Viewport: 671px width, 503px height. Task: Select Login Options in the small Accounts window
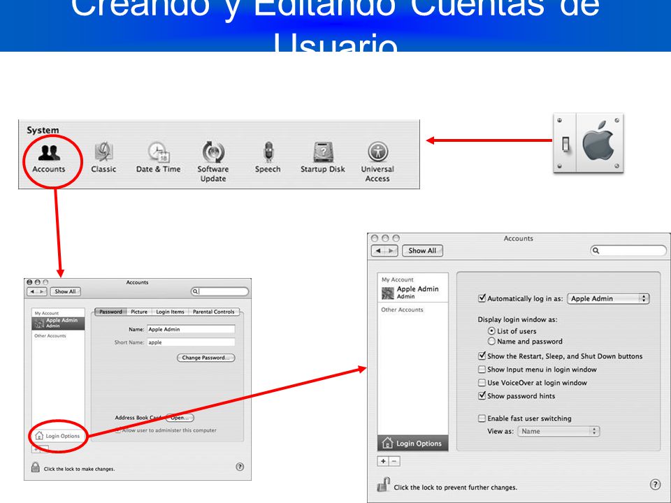tap(58, 436)
